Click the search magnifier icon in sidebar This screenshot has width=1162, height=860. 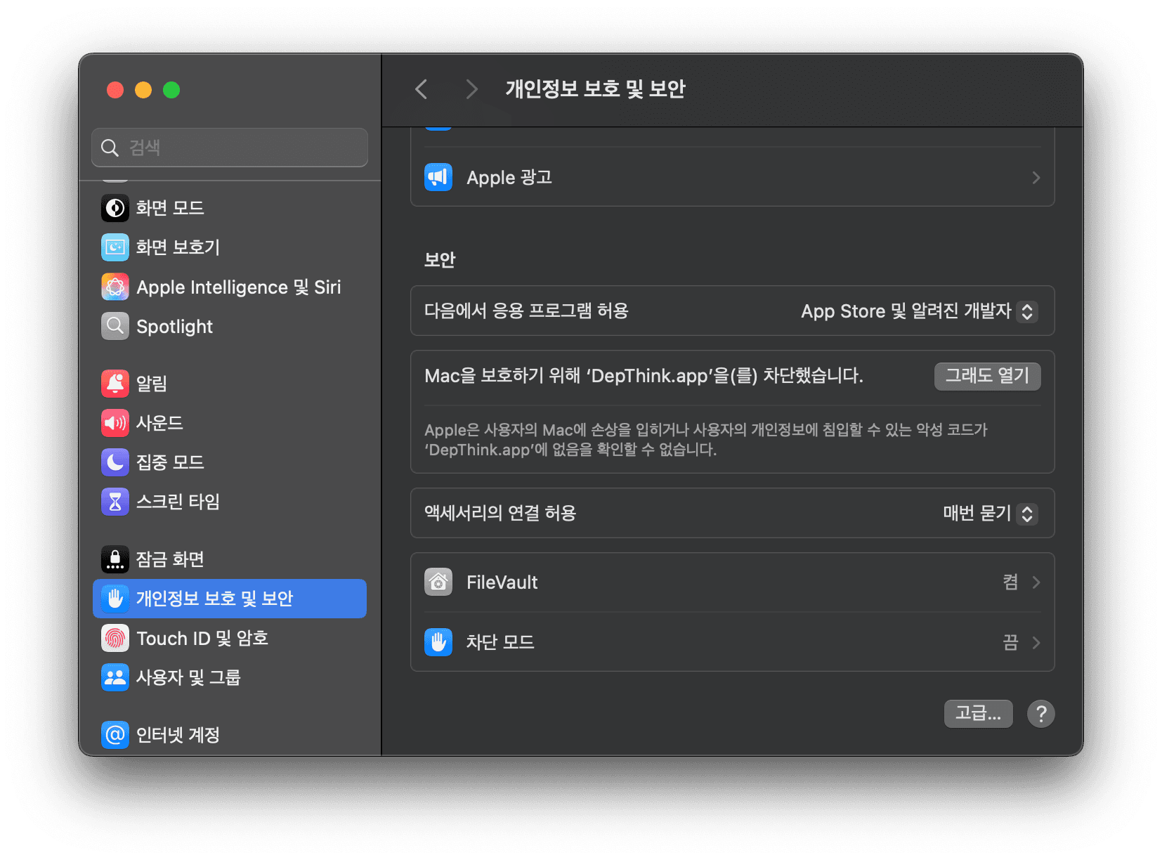(x=110, y=148)
